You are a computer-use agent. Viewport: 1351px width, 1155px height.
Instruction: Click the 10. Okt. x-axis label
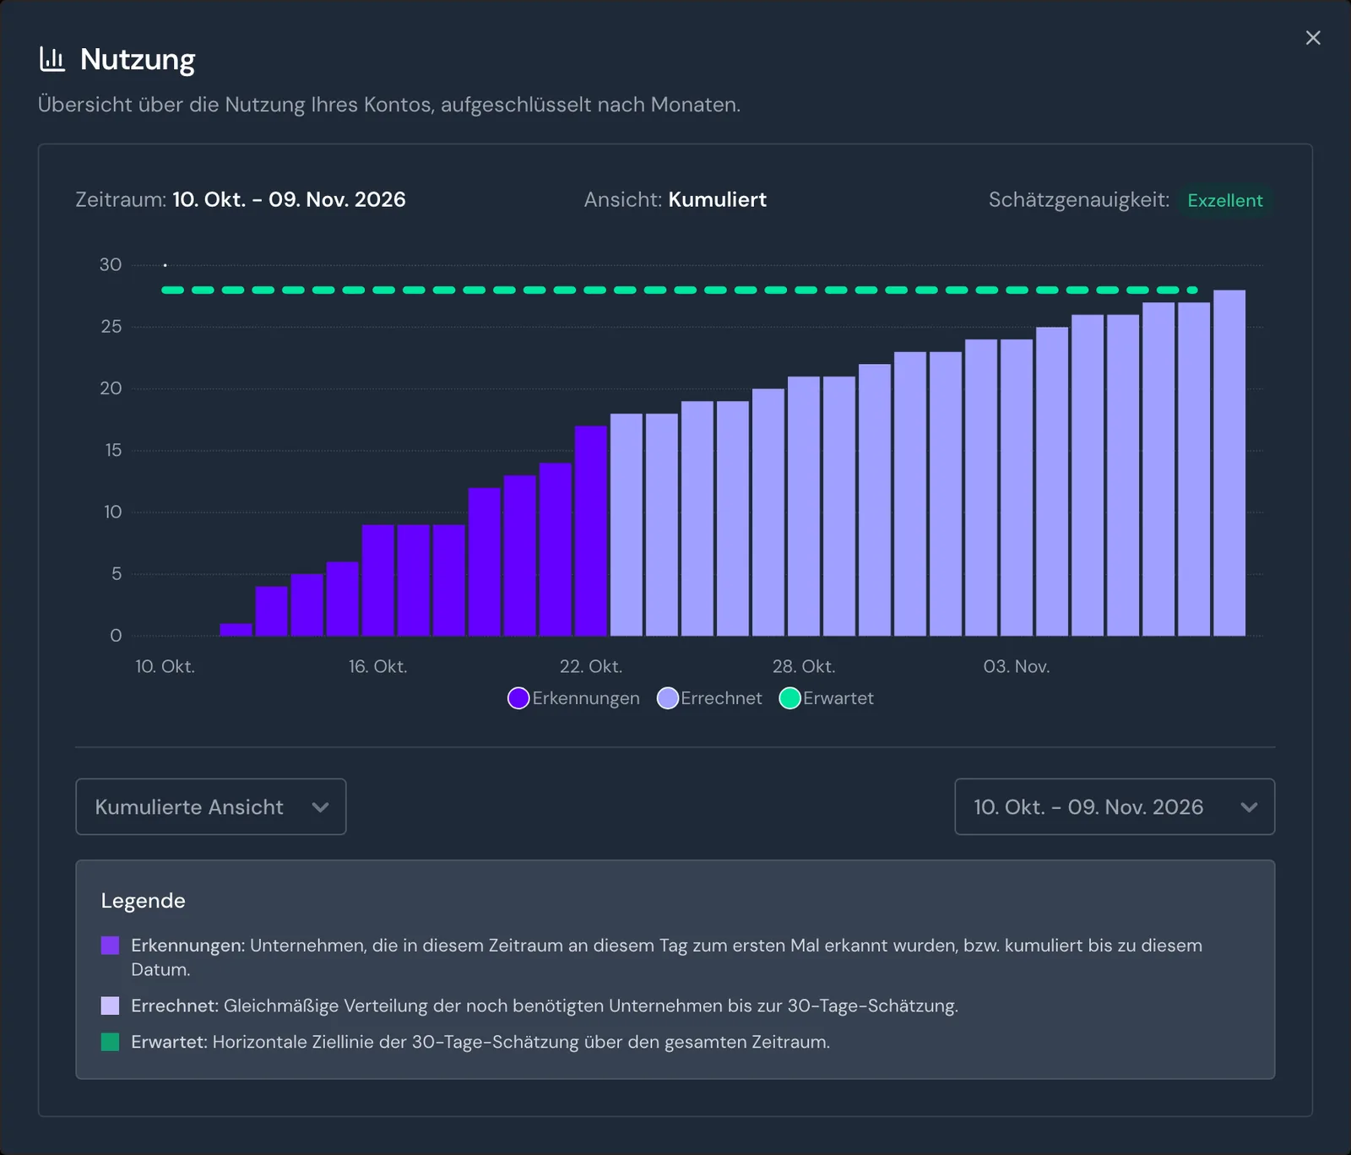tap(165, 666)
